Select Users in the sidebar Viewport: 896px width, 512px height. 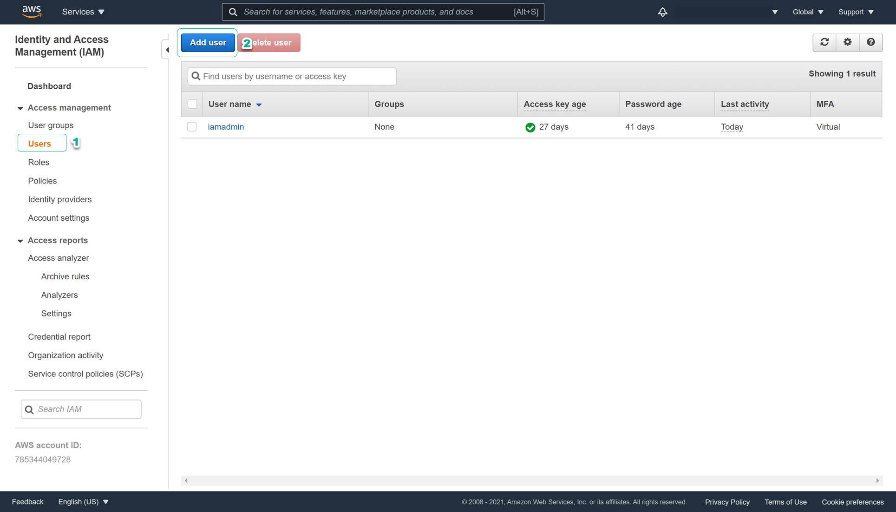point(39,144)
